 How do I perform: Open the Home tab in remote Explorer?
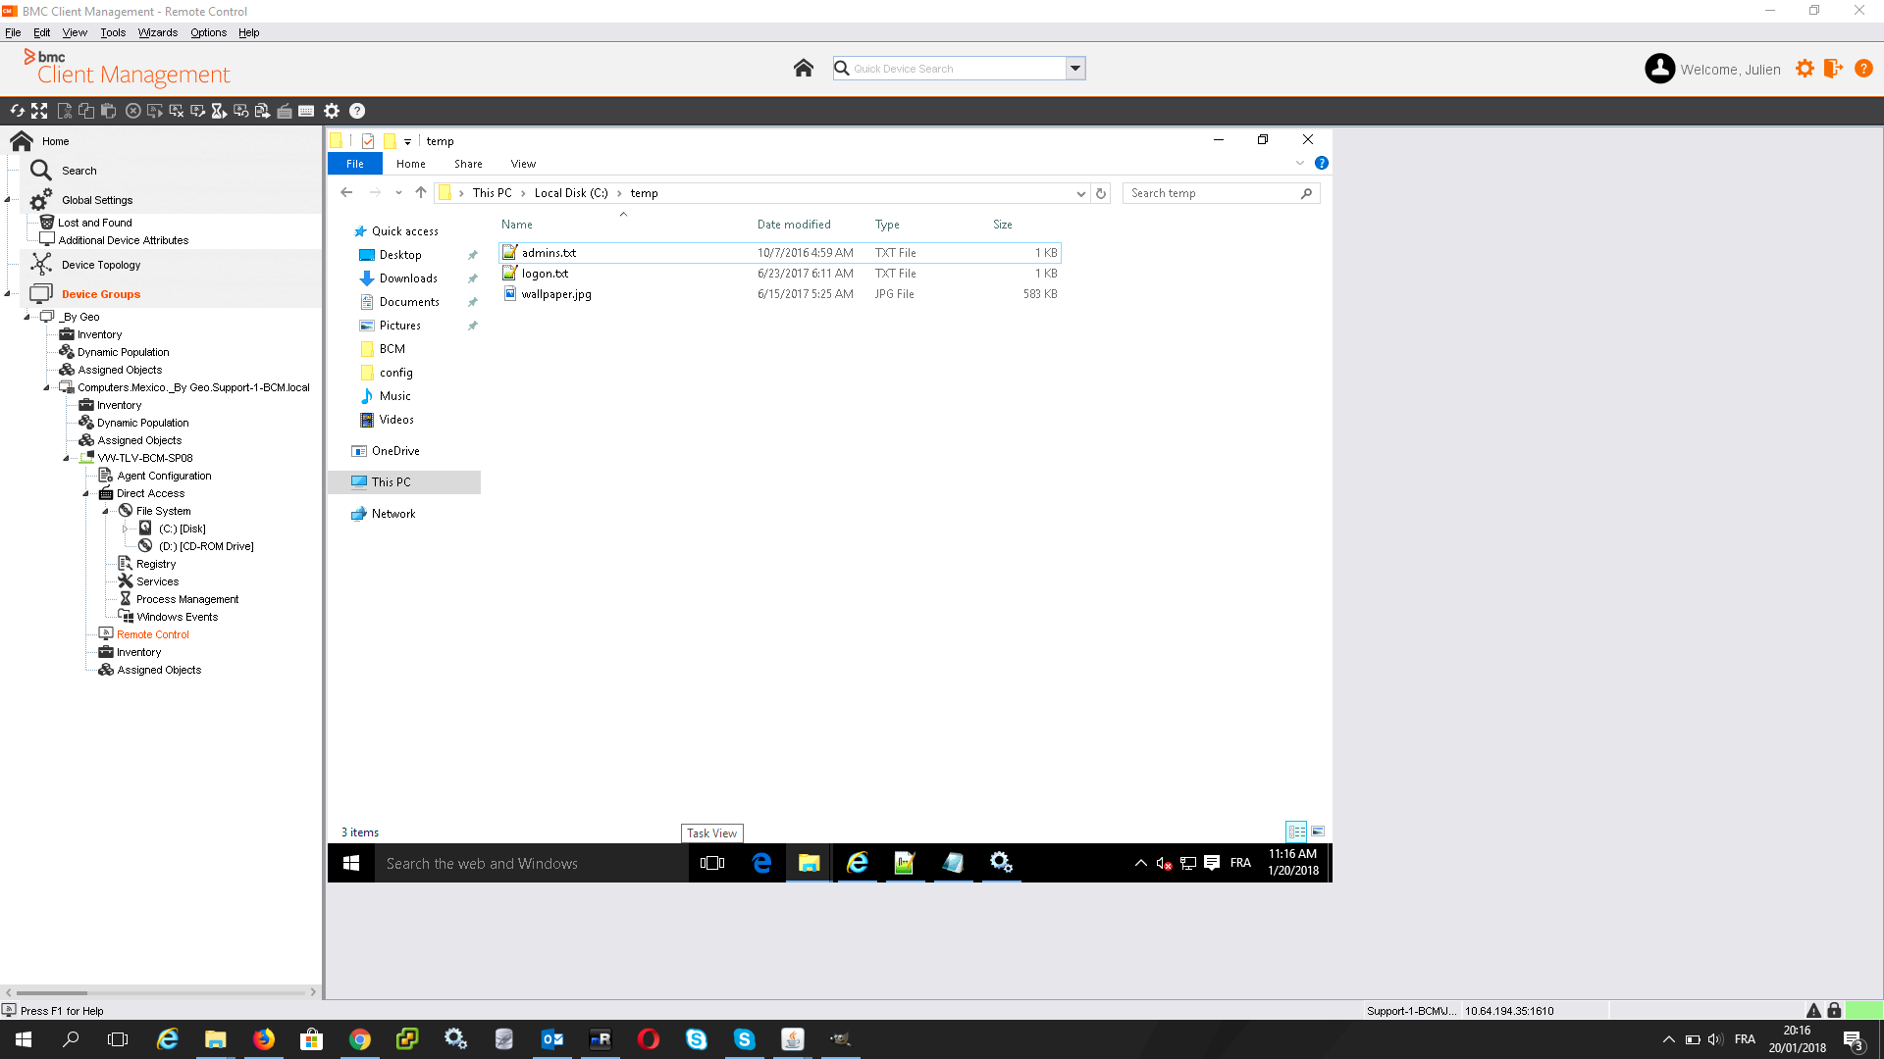pyautogui.click(x=410, y=164)
